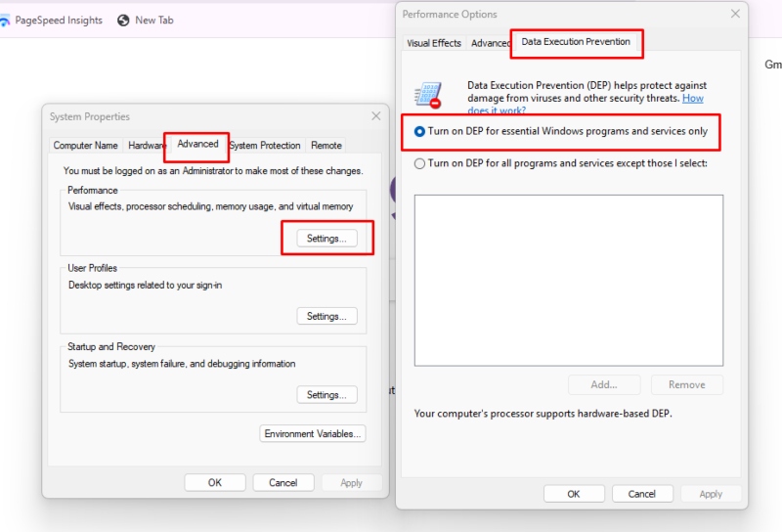The height and width of the screenshot is (532, 782).
Task: Click the Remove button for DEP exceptions
Action: (687, 384)
